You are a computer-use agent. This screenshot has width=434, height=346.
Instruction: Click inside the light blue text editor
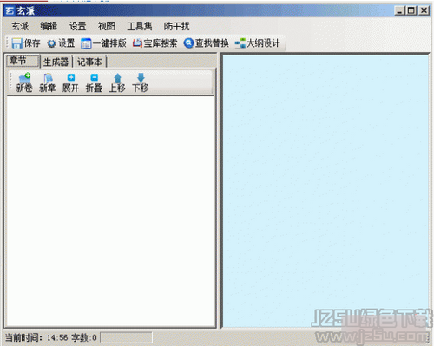point(325,191)
